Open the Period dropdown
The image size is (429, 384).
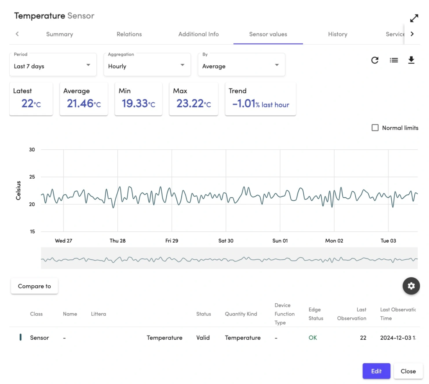(53, 65)
